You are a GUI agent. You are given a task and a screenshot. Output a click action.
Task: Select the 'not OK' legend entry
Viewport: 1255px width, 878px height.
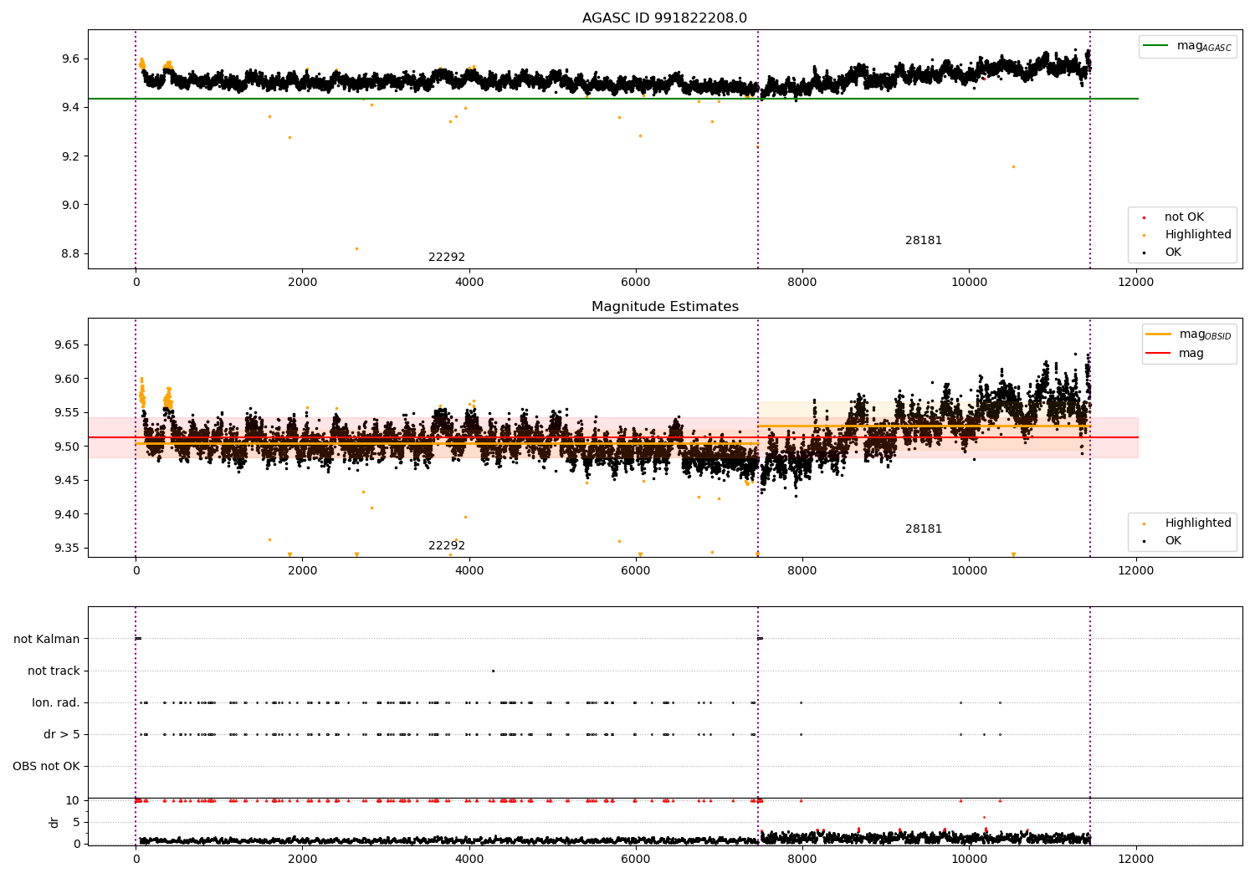1174,217
